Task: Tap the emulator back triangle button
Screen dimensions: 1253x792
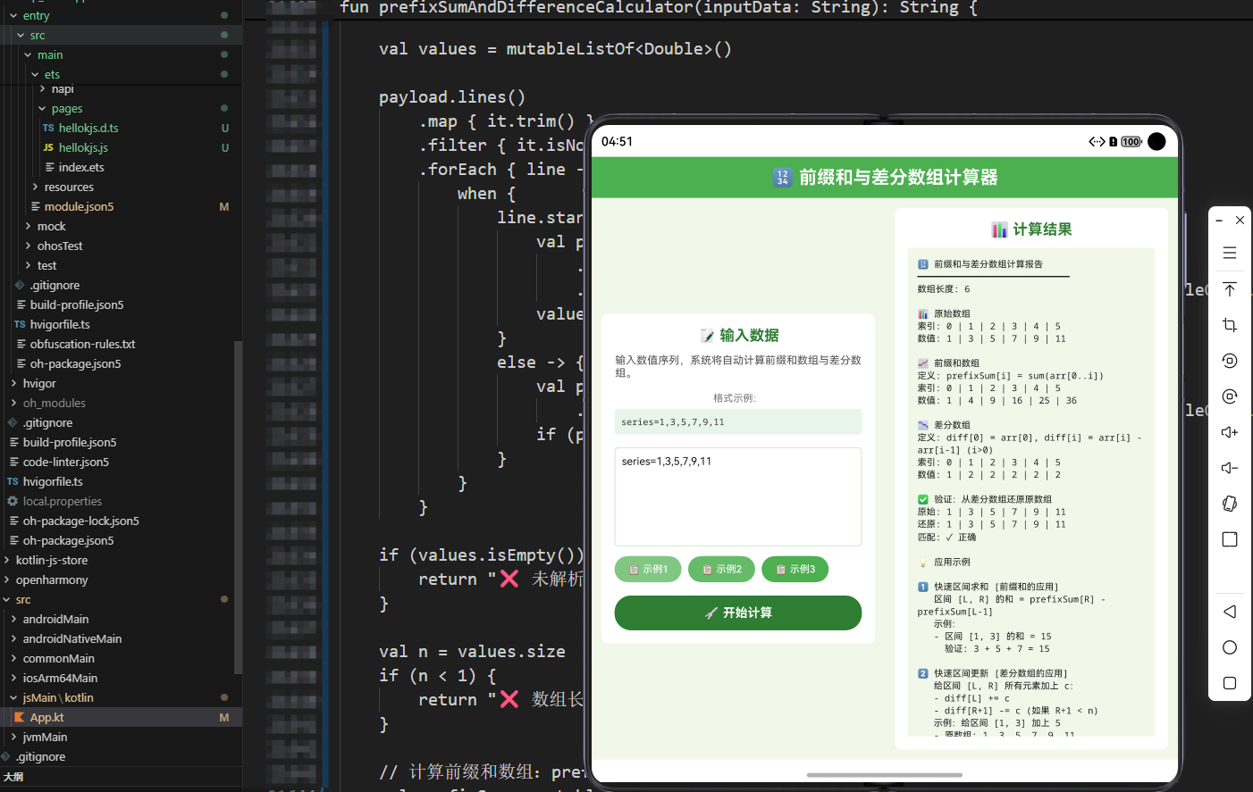Action: [x=1230, y=612]
